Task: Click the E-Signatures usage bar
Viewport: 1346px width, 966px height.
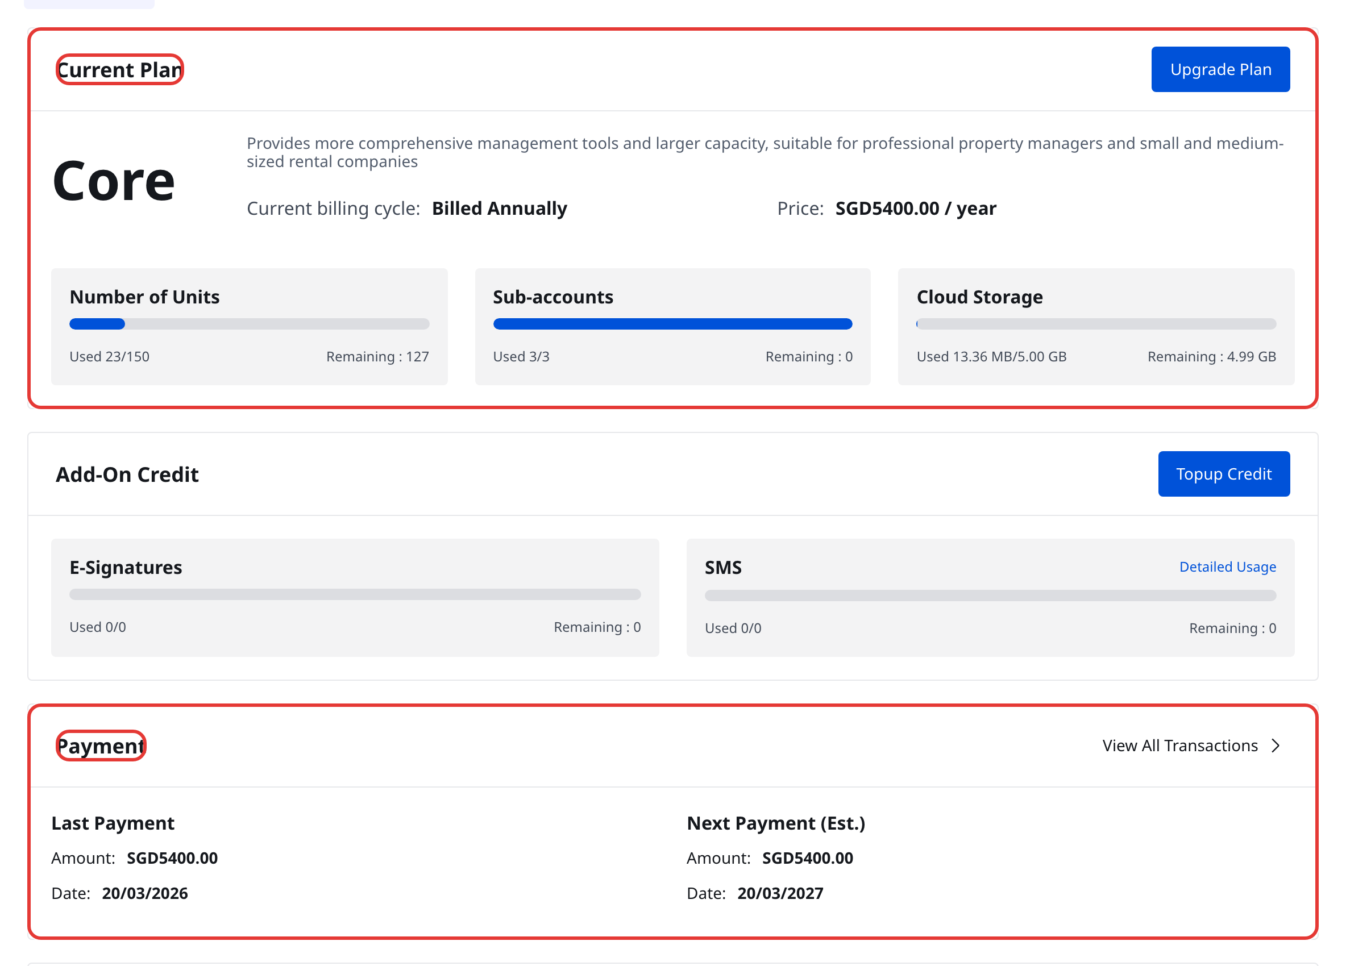Action: coord(355,594)
